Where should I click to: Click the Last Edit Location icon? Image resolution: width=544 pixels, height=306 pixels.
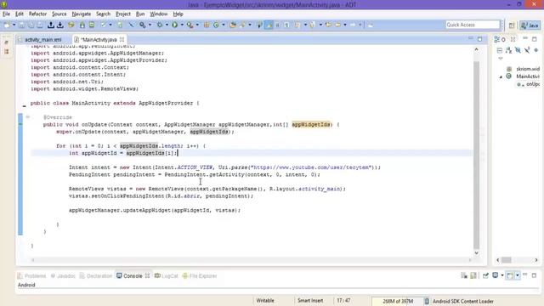328,25
